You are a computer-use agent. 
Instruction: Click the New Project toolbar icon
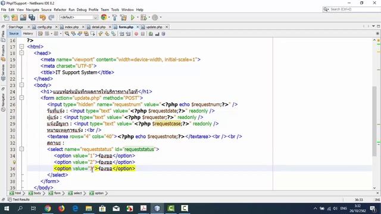click(x=14, y=17)
